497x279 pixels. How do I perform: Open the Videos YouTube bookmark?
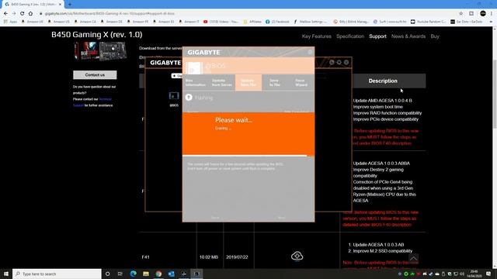tap(221, 22)
